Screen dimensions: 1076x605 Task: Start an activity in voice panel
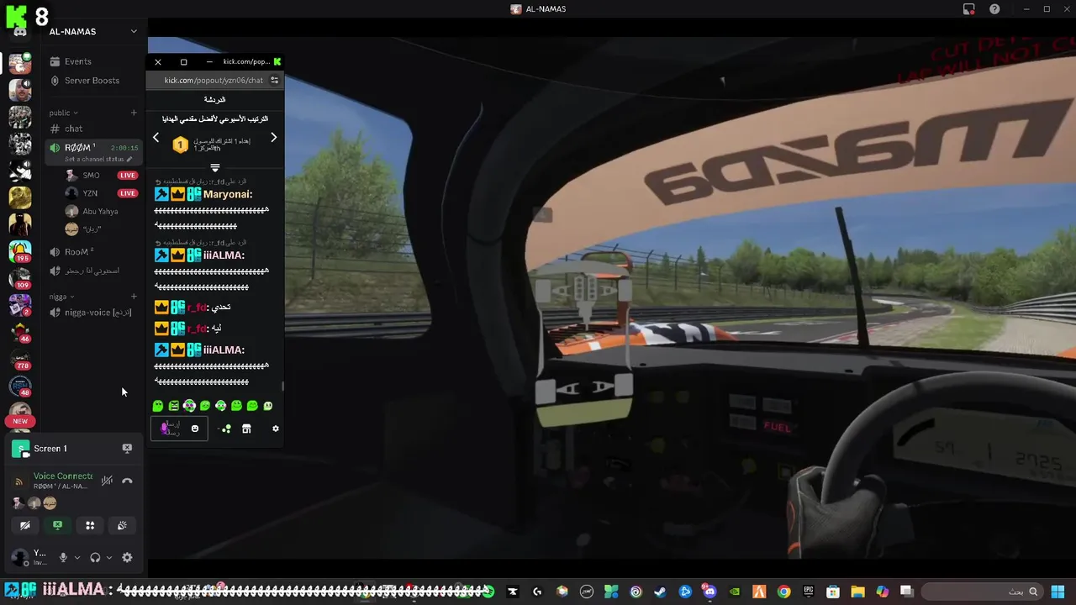coord(90,525)
